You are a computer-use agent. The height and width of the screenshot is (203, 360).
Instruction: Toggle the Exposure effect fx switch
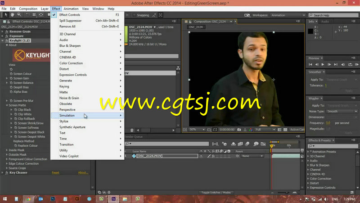point(7,36)
